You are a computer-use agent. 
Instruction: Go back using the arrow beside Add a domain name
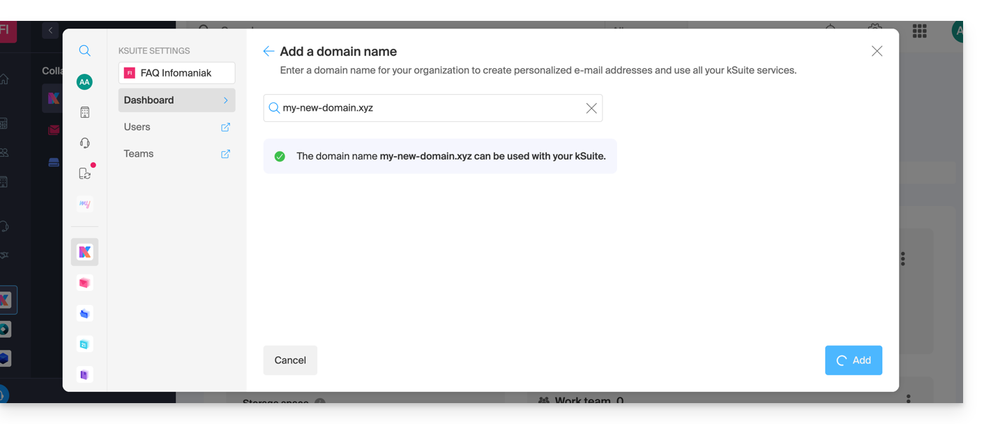tap(268, 52)
